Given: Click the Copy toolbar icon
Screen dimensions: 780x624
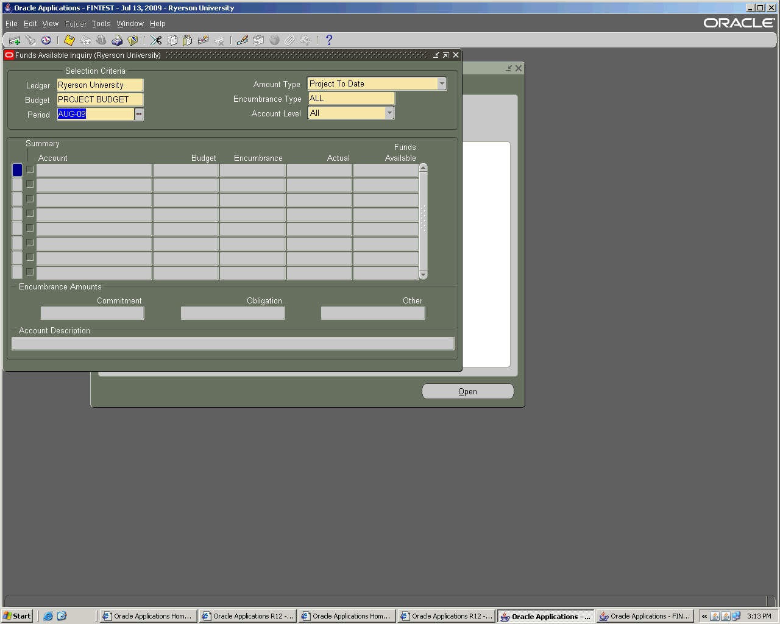Looking at the screenshot, I should (x=172, y=40).
